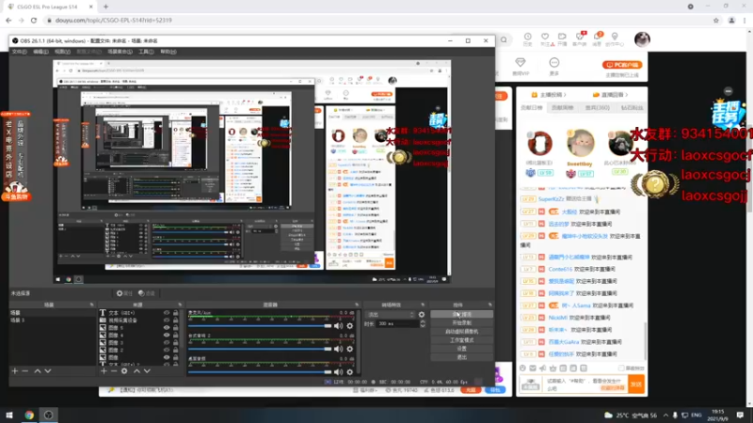Move scene up with the up arrow in Scenes panel
This screenshot has height=423, width=753.
click(37, 371)
